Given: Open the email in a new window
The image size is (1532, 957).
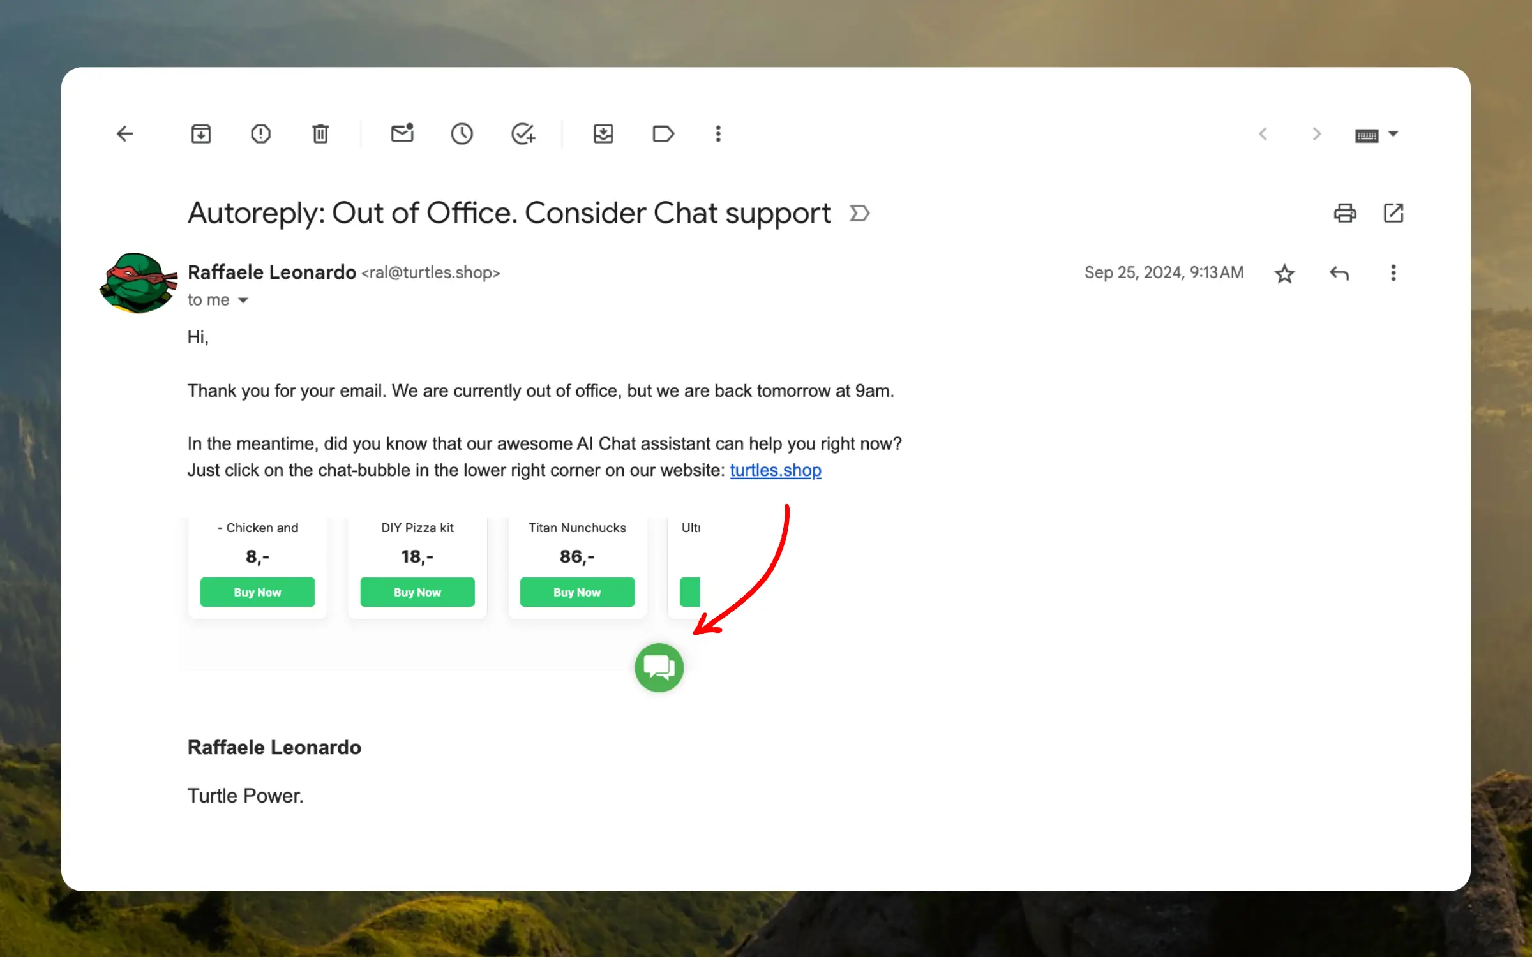Looking at the screenshot, I should [x=1393, y=213].
